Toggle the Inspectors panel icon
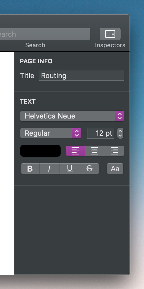The width and height of the screenshot is (144, 289). (x=110, y=34)
